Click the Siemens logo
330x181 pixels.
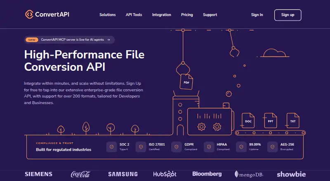tap(38, 174)
